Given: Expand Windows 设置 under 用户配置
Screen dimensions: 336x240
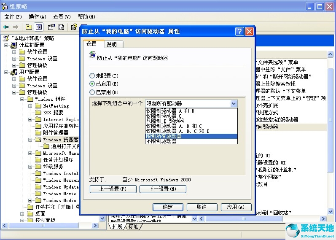Looking at the screenshot, I should (14, 86).
